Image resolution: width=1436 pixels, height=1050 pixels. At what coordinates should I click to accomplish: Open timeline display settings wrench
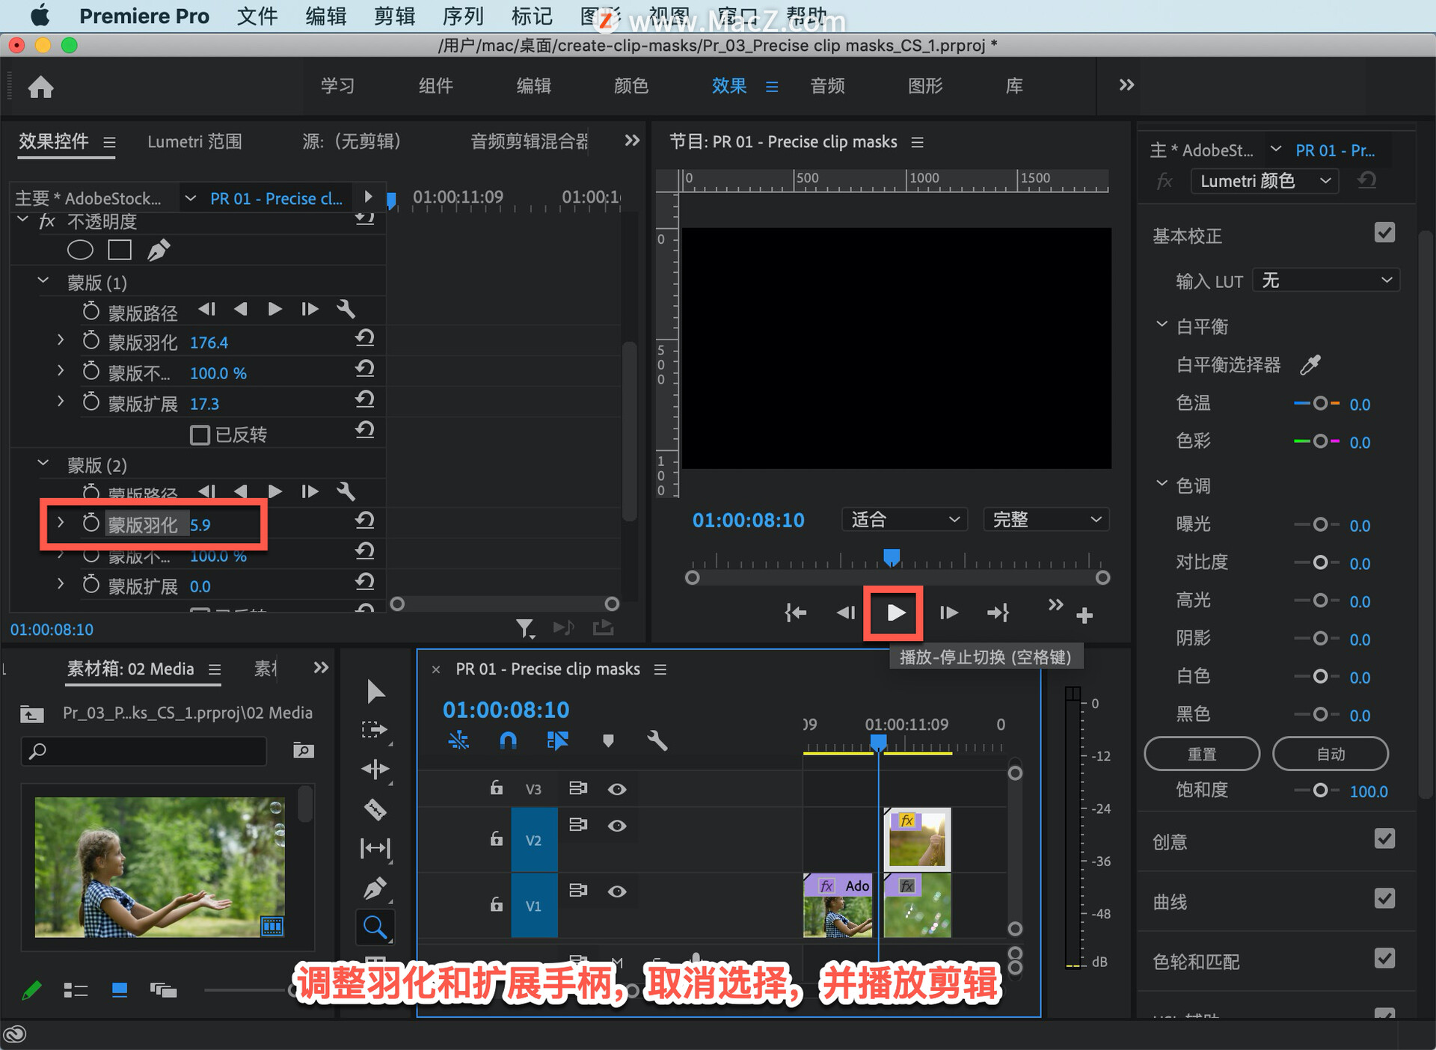click(657, 740)
